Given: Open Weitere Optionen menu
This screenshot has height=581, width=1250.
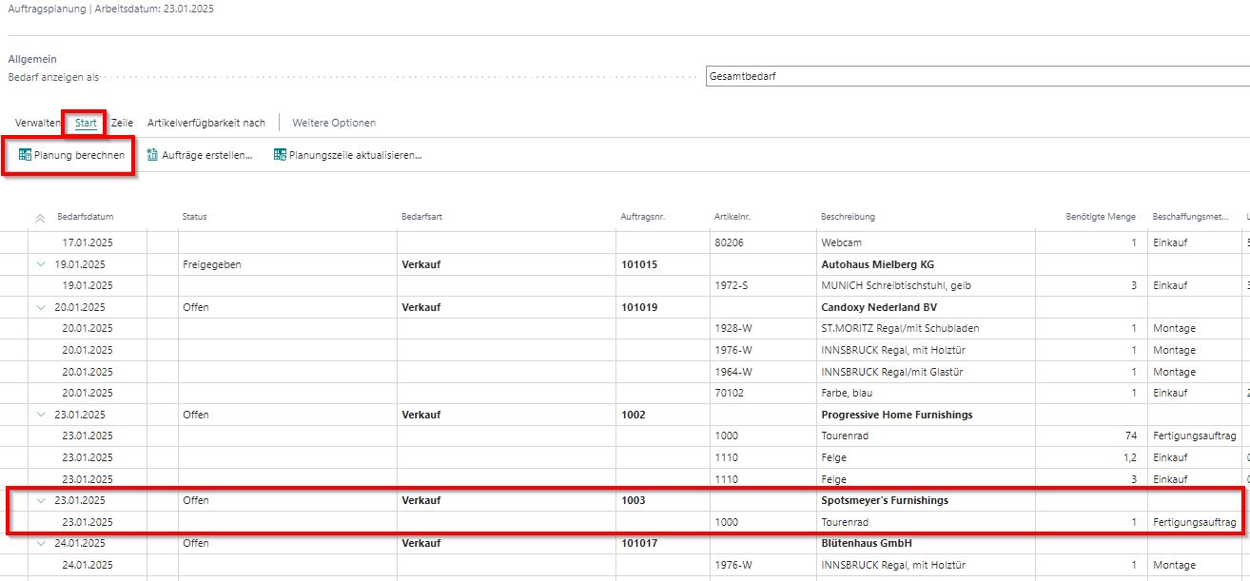Looking at the screenshot, I should pos(334,123).
